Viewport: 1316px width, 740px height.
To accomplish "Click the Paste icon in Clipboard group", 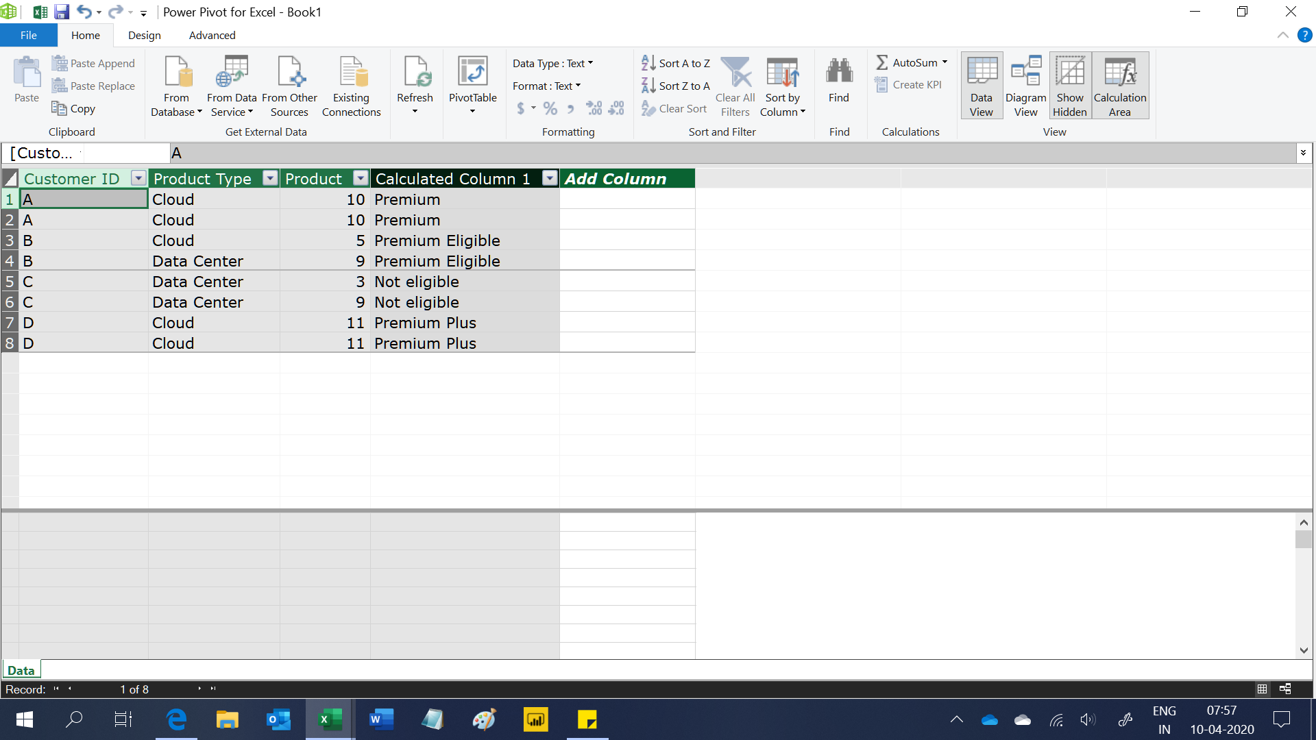I will [27, 73].
